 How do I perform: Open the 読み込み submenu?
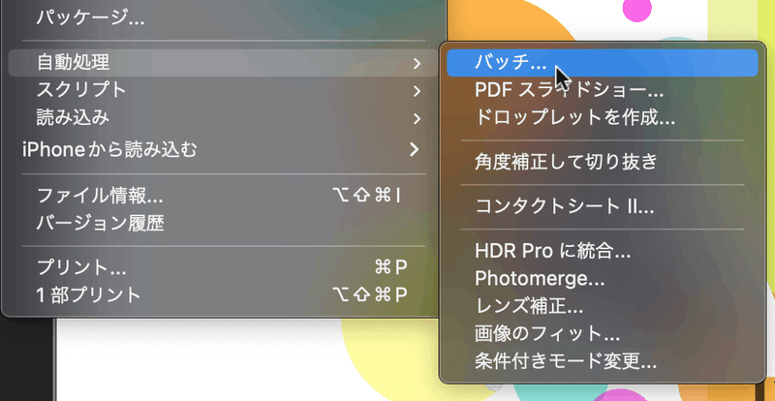(x=224, y=118)
